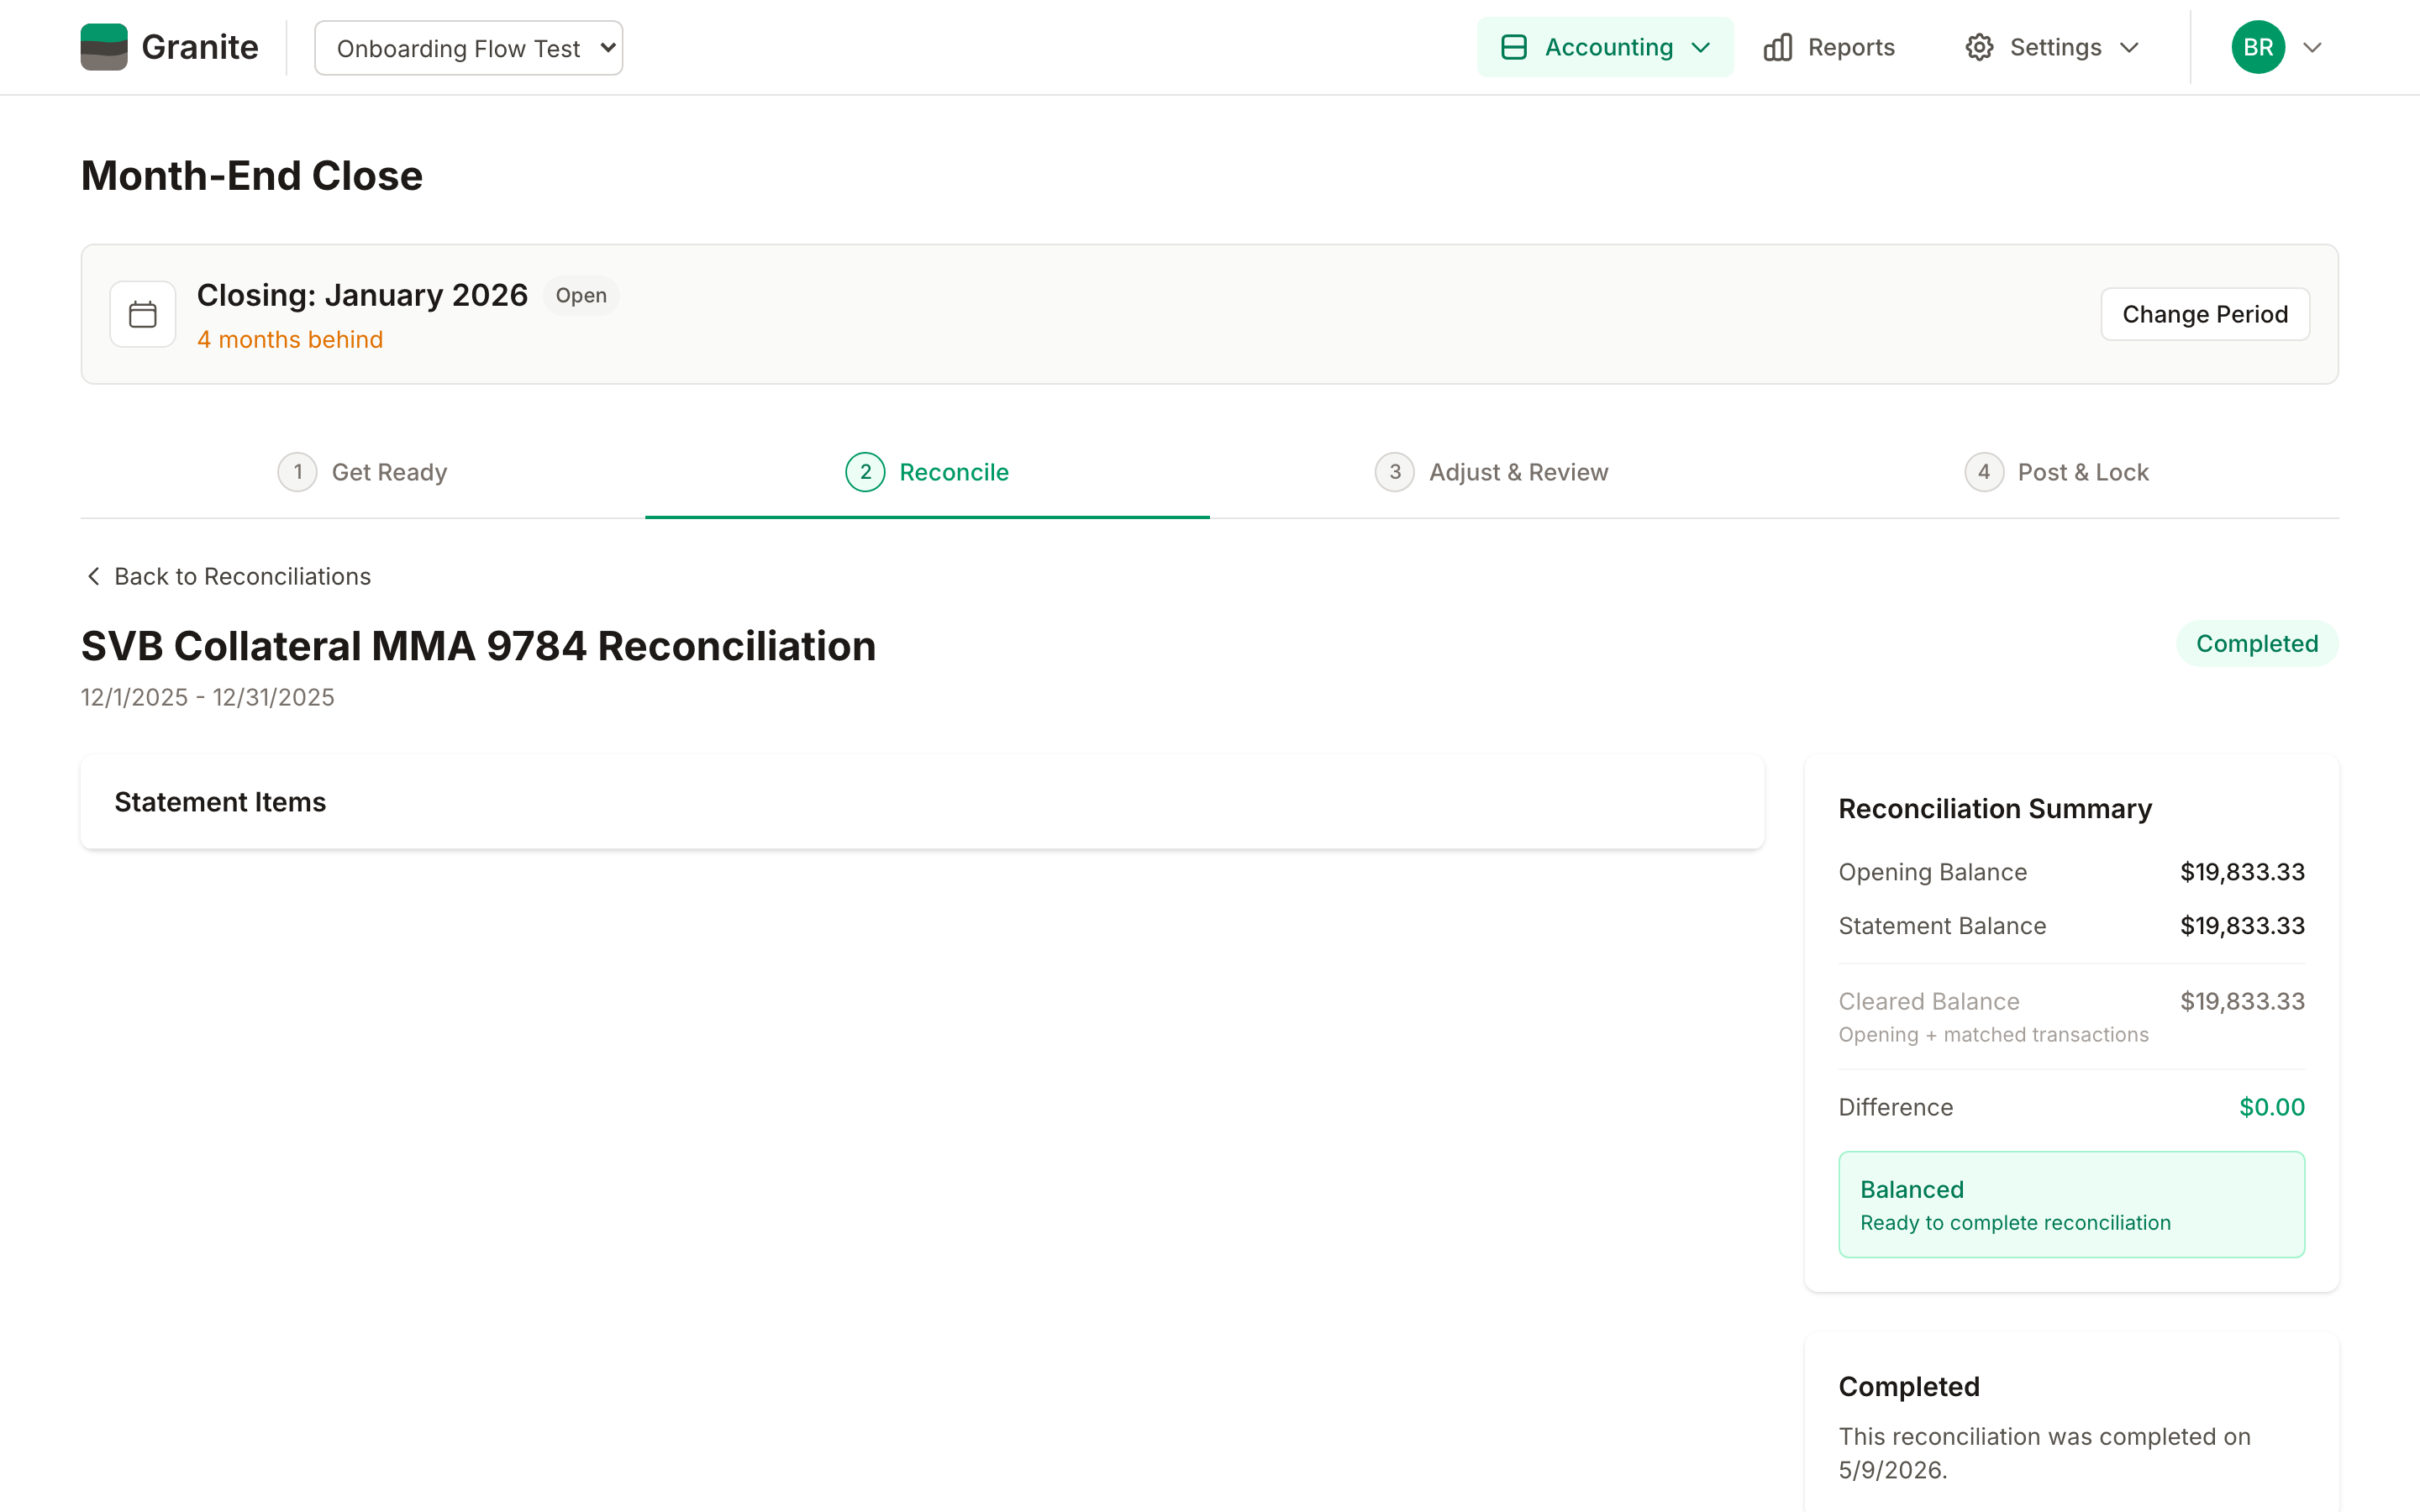Open the Reports page
Image resolution: width=2420 pixels, height=1512 pixels.
[x=1829, y=47]
